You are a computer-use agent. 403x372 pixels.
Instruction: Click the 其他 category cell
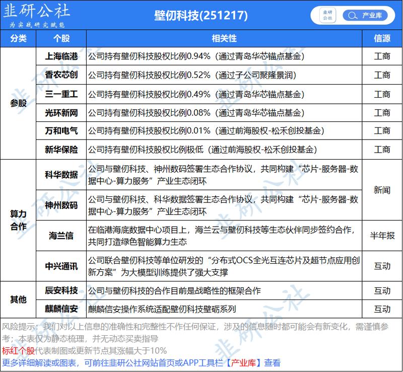coord(19,298)
